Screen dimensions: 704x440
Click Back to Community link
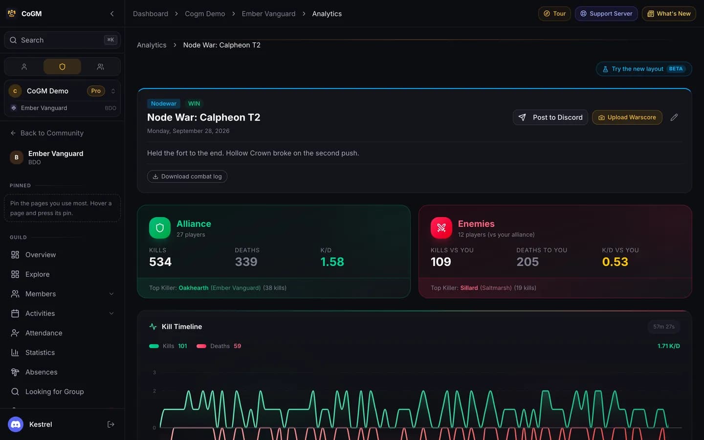pos(47,133)
